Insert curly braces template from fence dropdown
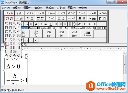This screenshot has height=93, width=128. 15,23
